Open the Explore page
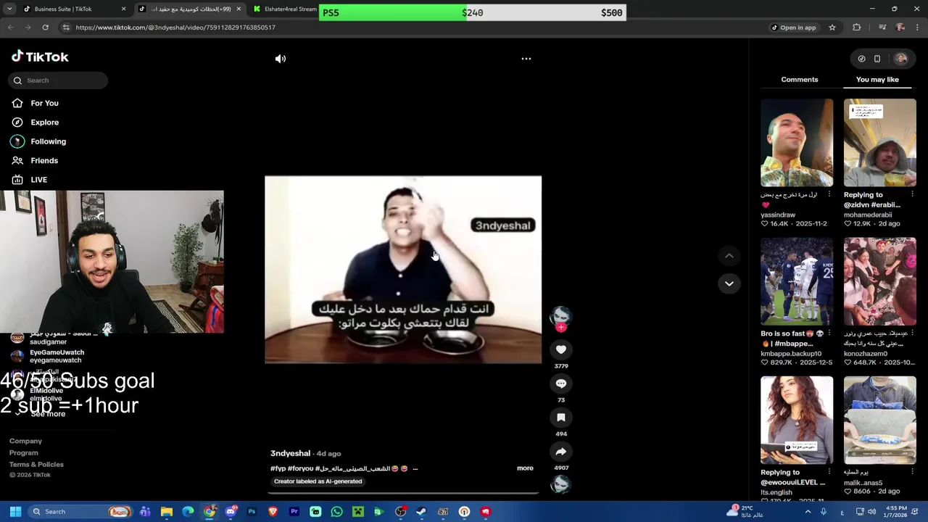Image resolution: width=928 pixels, height=522 pixels. pyautogui.click(x=44, y=123)
